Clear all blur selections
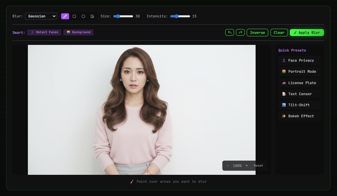337x196 pixels. coord(279,32)
